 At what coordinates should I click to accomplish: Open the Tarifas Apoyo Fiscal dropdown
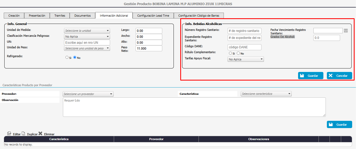245,59
